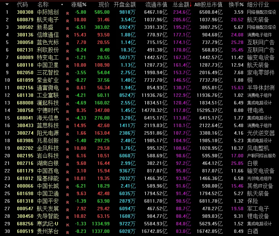The height and width of the screenshot is (236, 279).
Task: Click the R marker on 宁德时代 row
Action: click(x=68, y=112)
